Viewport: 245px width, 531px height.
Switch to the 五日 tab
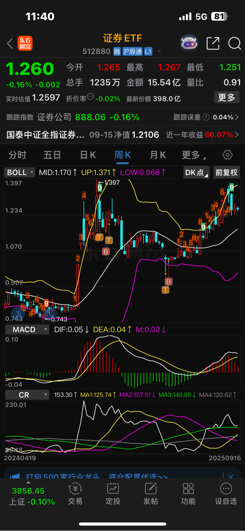[x=52, y=155]
